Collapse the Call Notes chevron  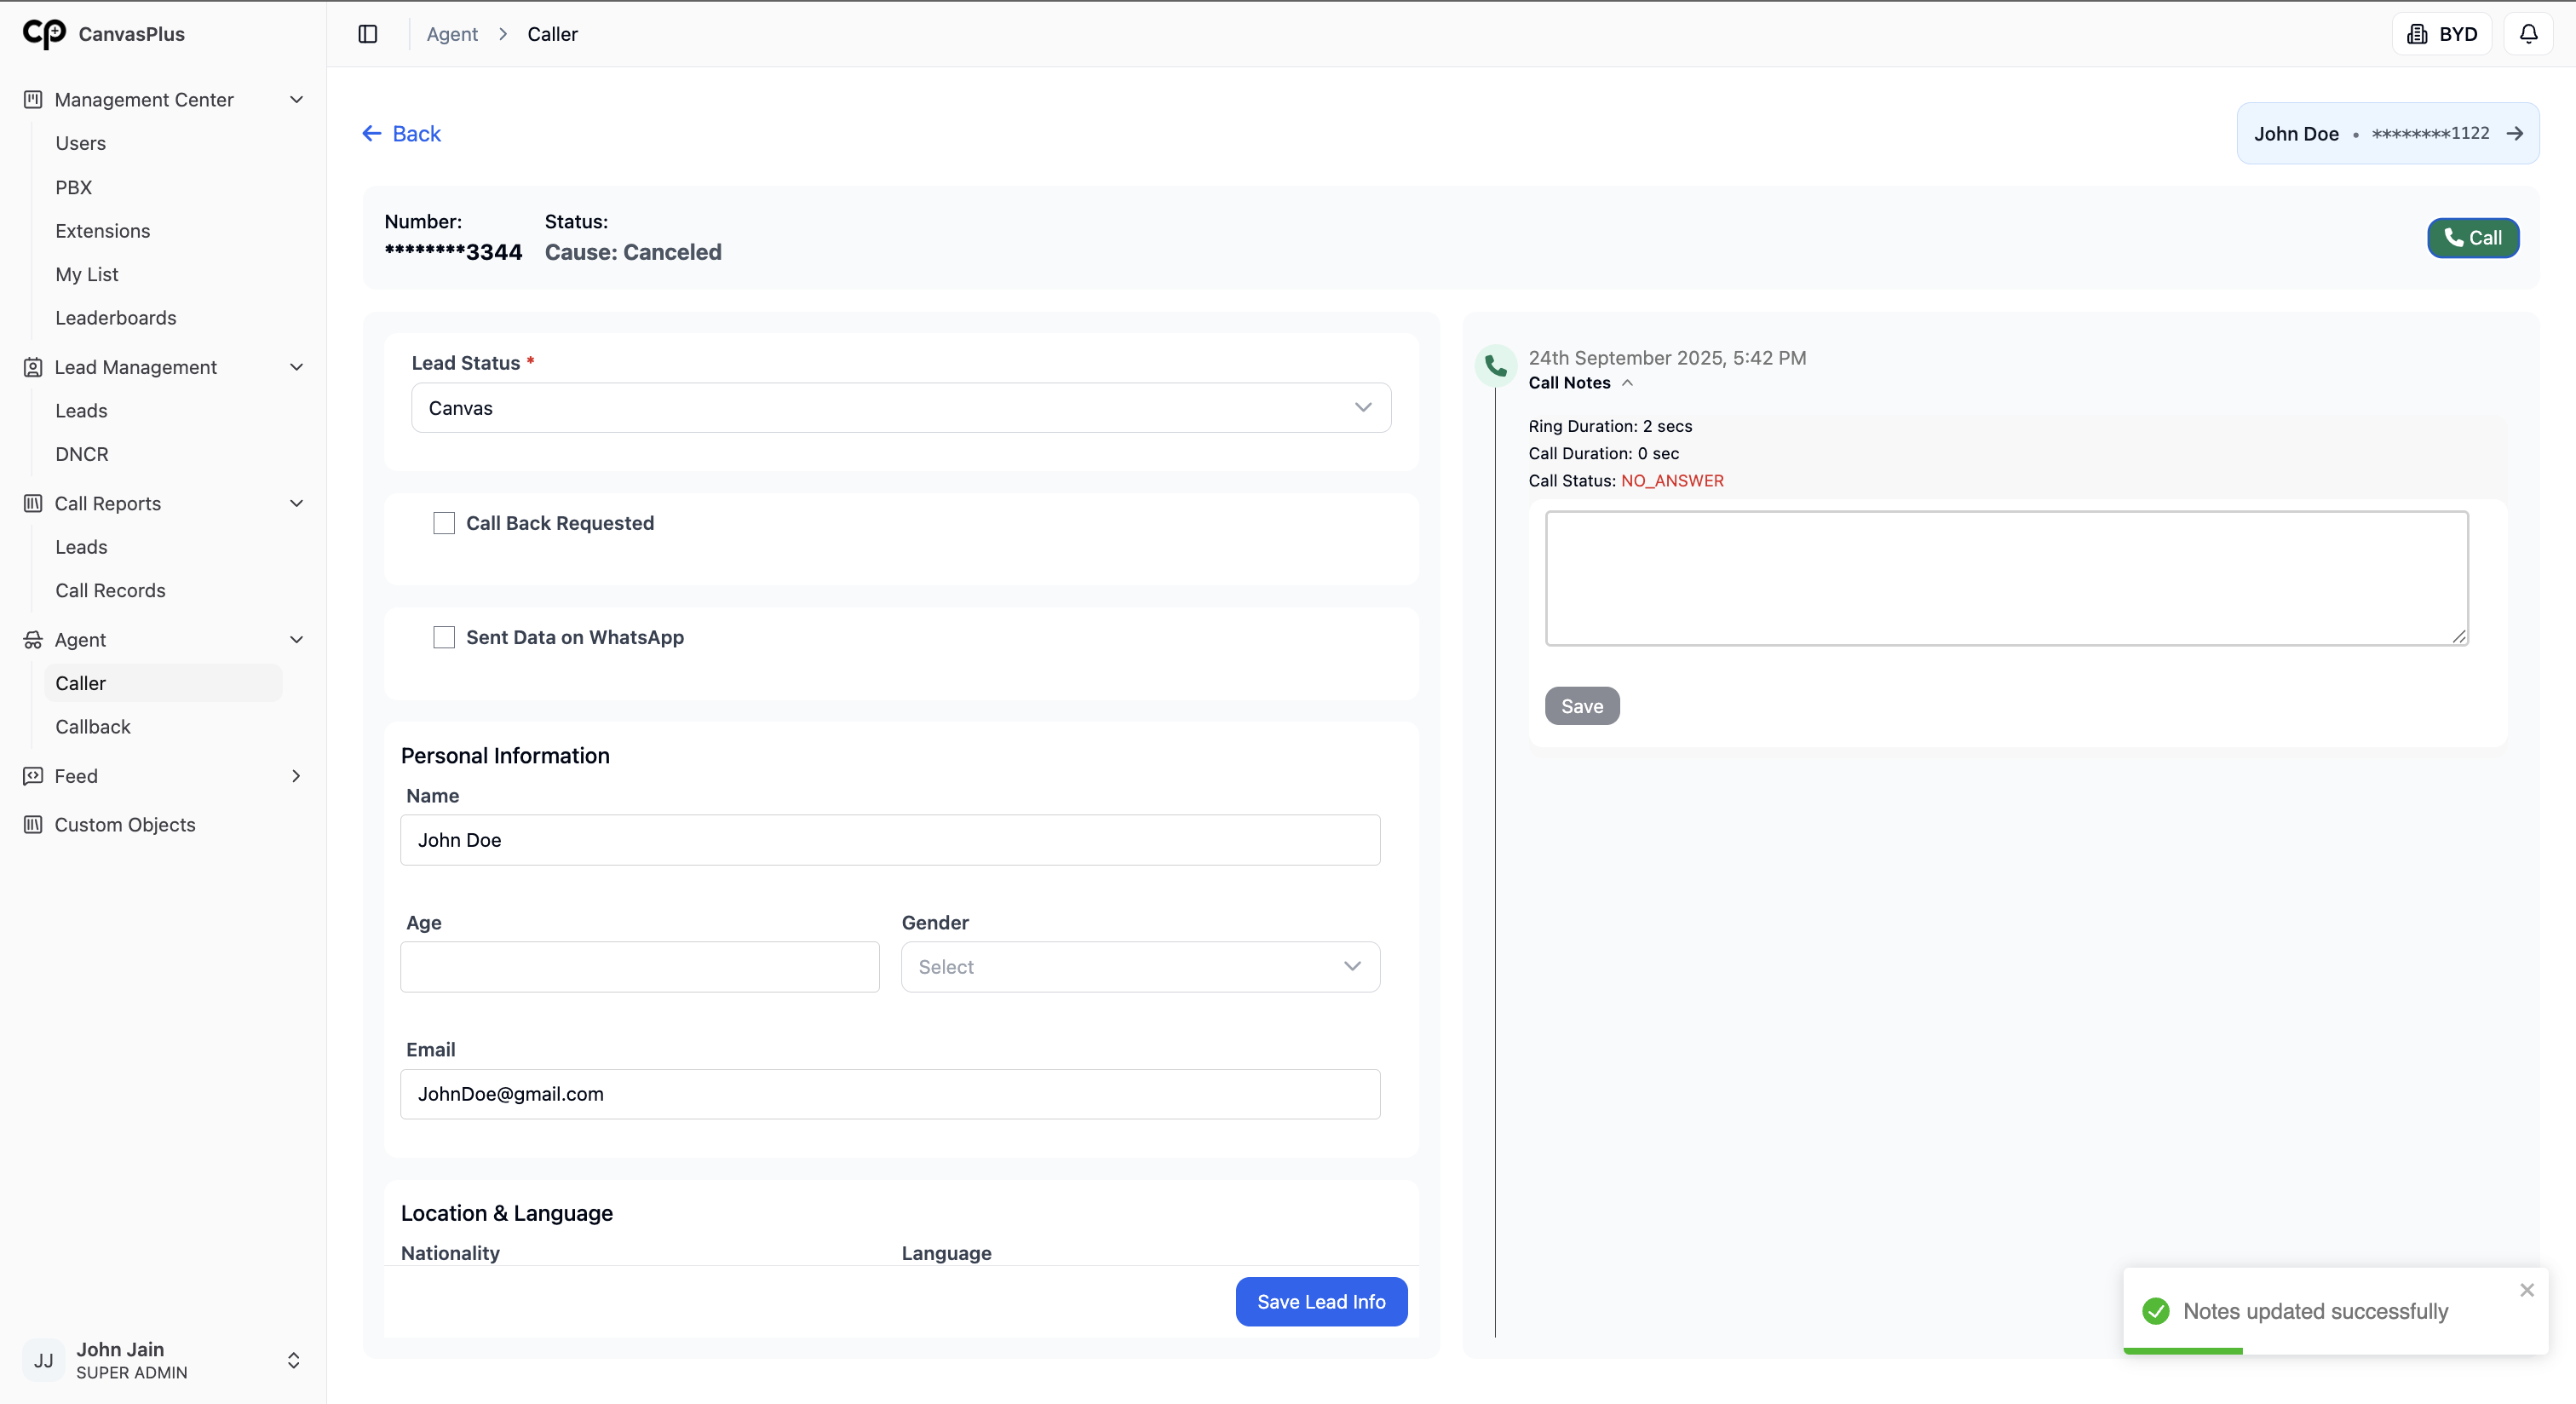coord(1627,383)
